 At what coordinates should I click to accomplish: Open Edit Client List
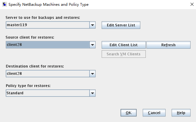pos(124,45)
